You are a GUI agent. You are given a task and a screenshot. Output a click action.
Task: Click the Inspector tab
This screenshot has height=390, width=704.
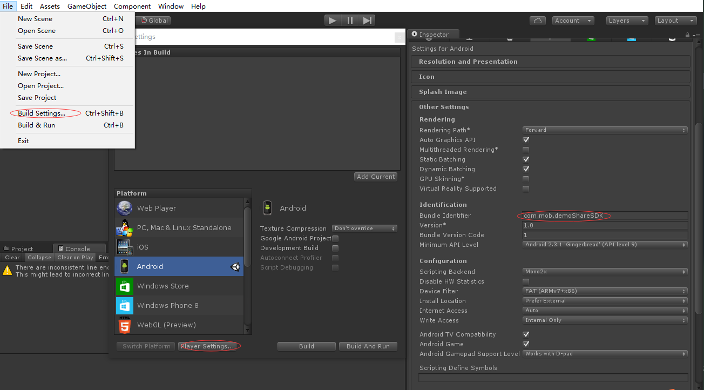coord(434,35)
